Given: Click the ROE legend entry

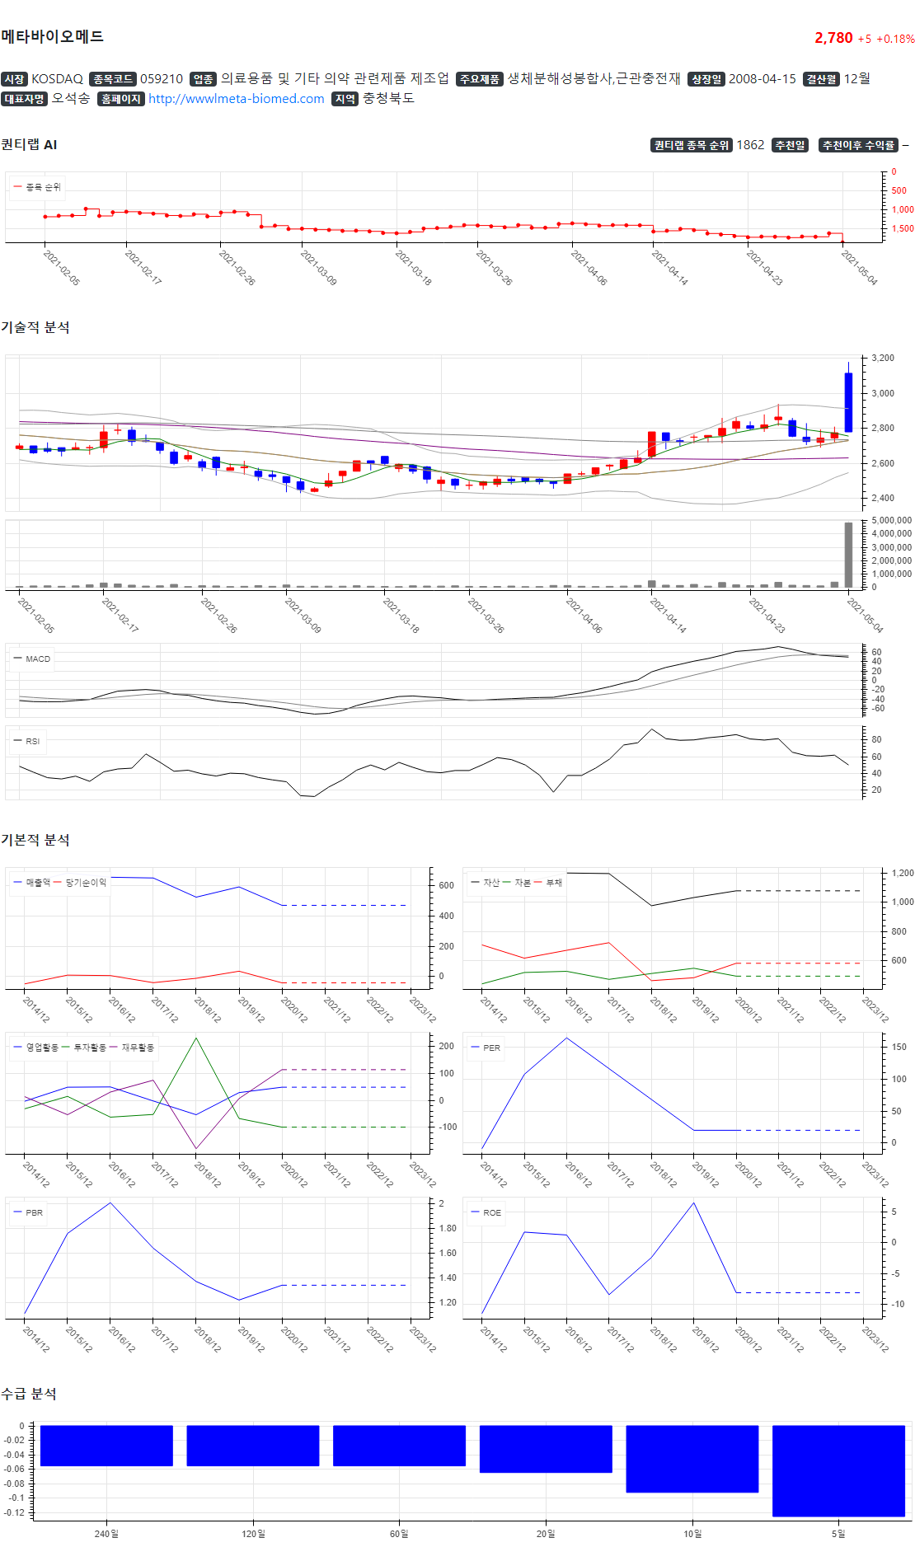Looking at the screenshot, I should [486, 1212].
